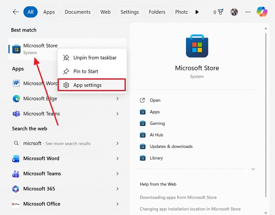Click the Microsoft 365 search result icon
The height and width of the screenshot is (215, 275).
pos(16,189)
